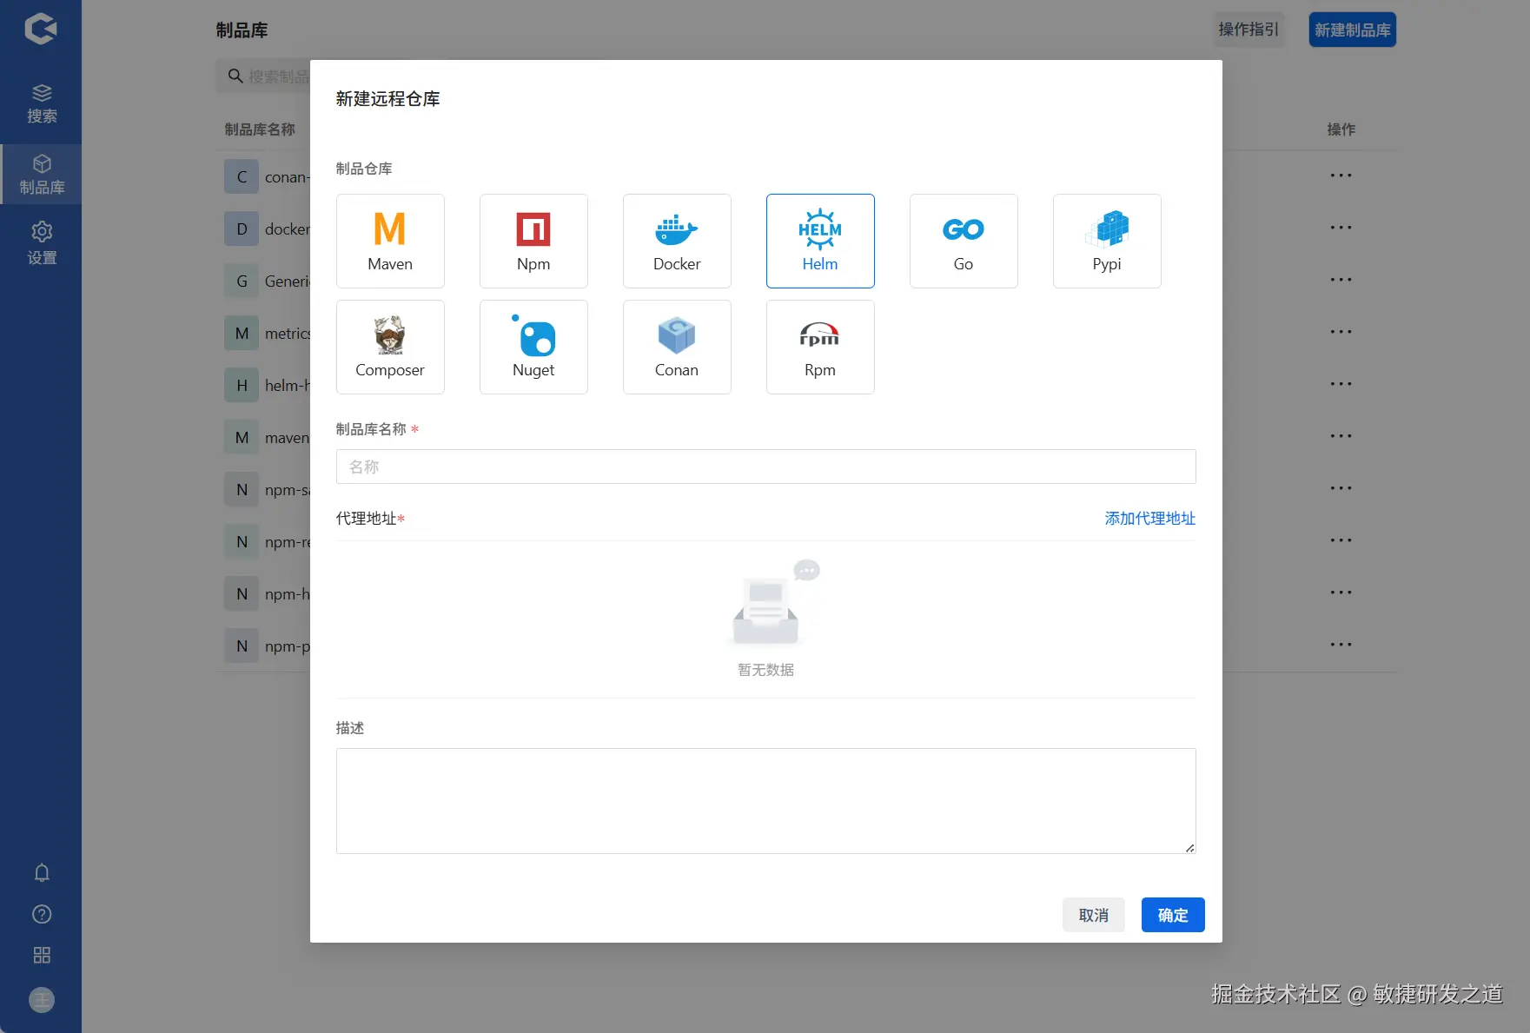Select the Go repository type
The width and height of the screenshot is (1530, 1033).
(964, 241)
